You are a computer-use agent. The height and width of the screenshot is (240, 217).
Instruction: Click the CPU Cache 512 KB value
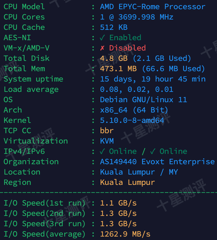point(114,27)
